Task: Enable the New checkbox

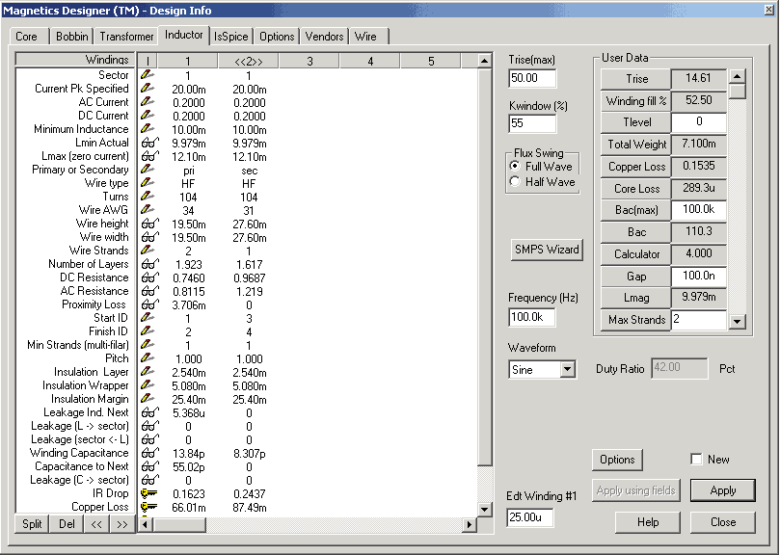Action: [696, 460]
